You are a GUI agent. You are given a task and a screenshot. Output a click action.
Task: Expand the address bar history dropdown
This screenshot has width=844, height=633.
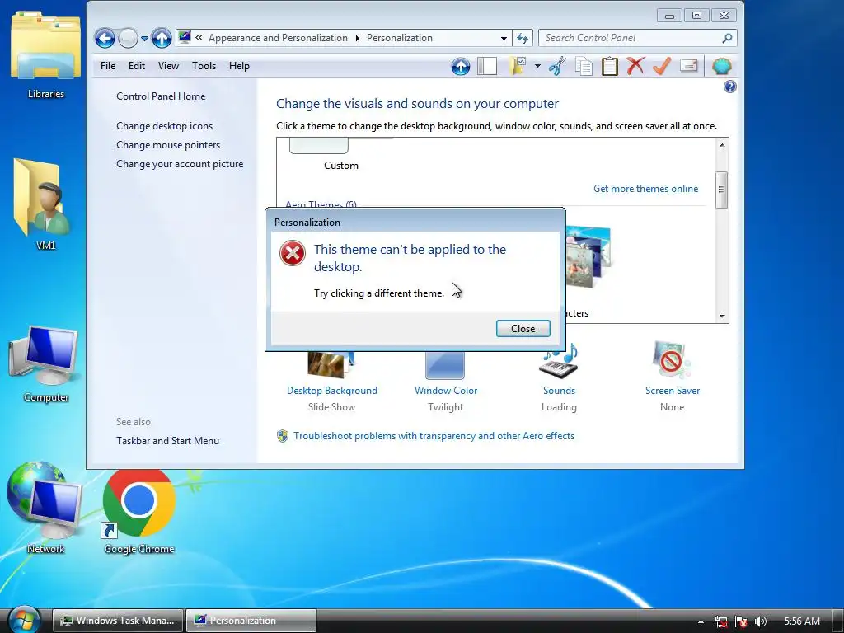504,38
